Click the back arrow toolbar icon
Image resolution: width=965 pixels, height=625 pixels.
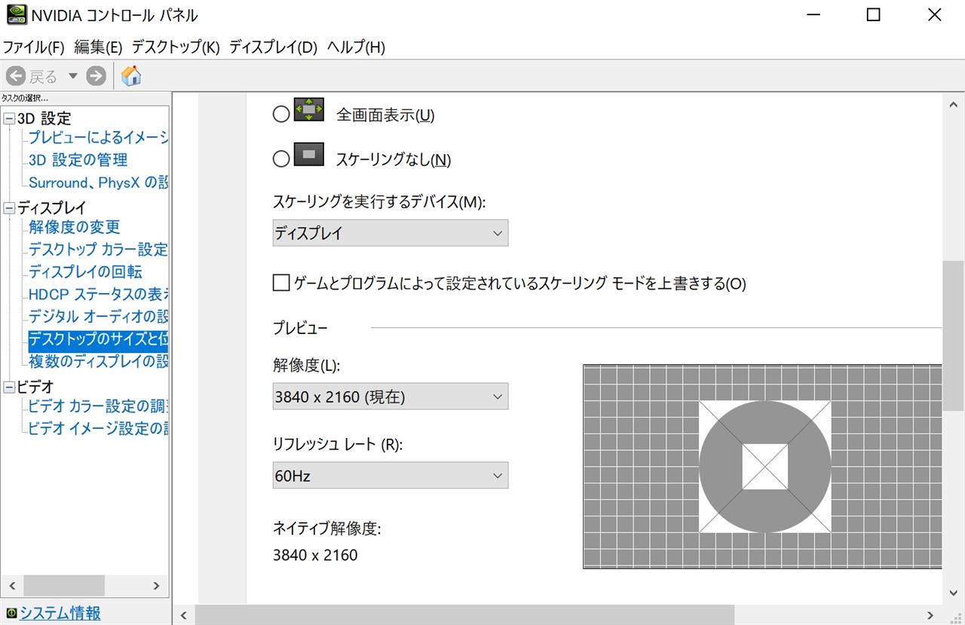[16, 75]
